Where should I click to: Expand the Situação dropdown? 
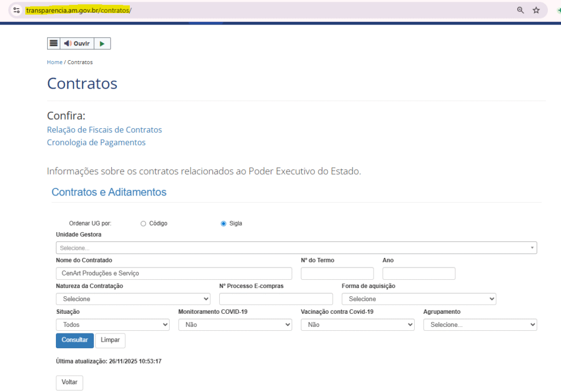pyautogui.click(x=112, y=325)
